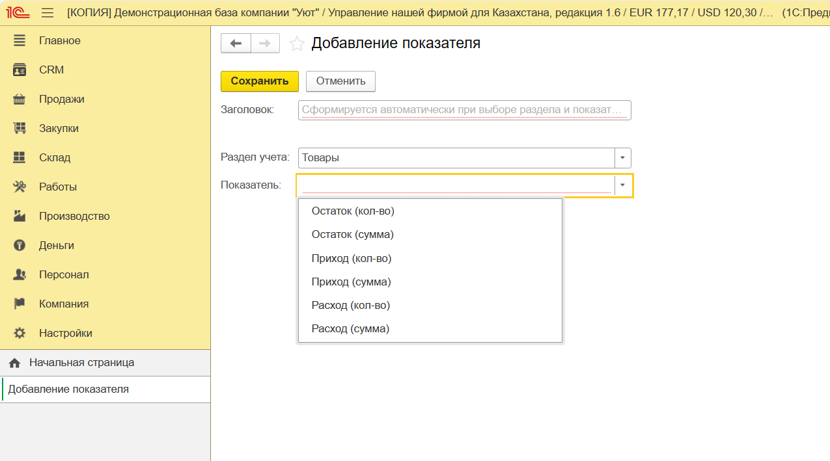The height and width of the screenshot is (461, 830).
Task: Click into the Заголовок input field
Action: (x=464, y=110)
